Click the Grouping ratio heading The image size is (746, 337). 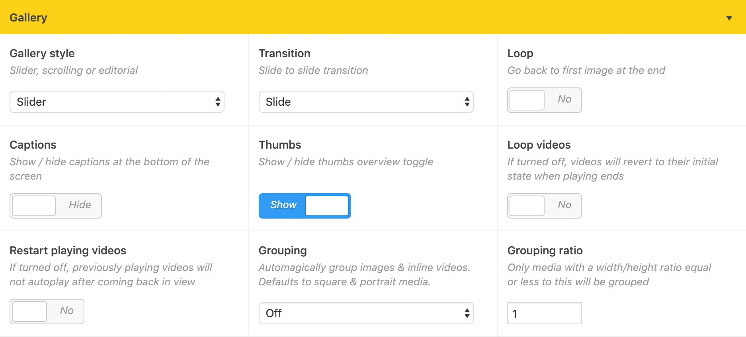(x=545, y=250)
